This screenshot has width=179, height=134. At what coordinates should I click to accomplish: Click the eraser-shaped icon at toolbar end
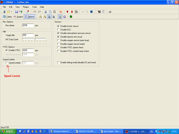110,12
